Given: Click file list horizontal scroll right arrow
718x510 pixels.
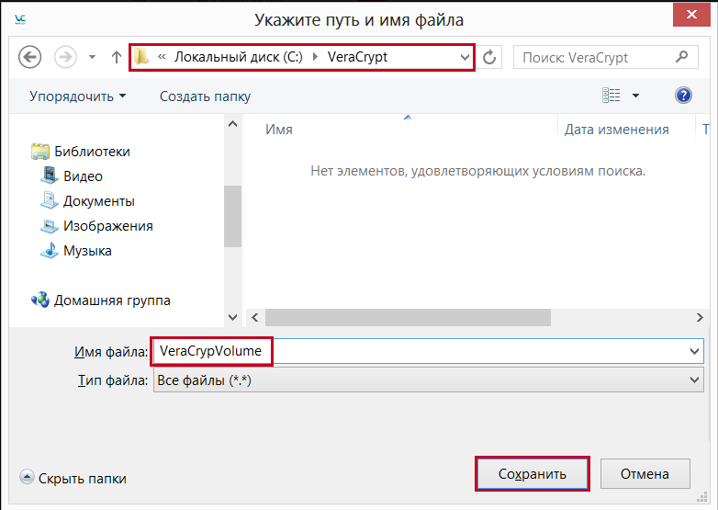Looking at the screenshot, I should [x=700, y=317].
